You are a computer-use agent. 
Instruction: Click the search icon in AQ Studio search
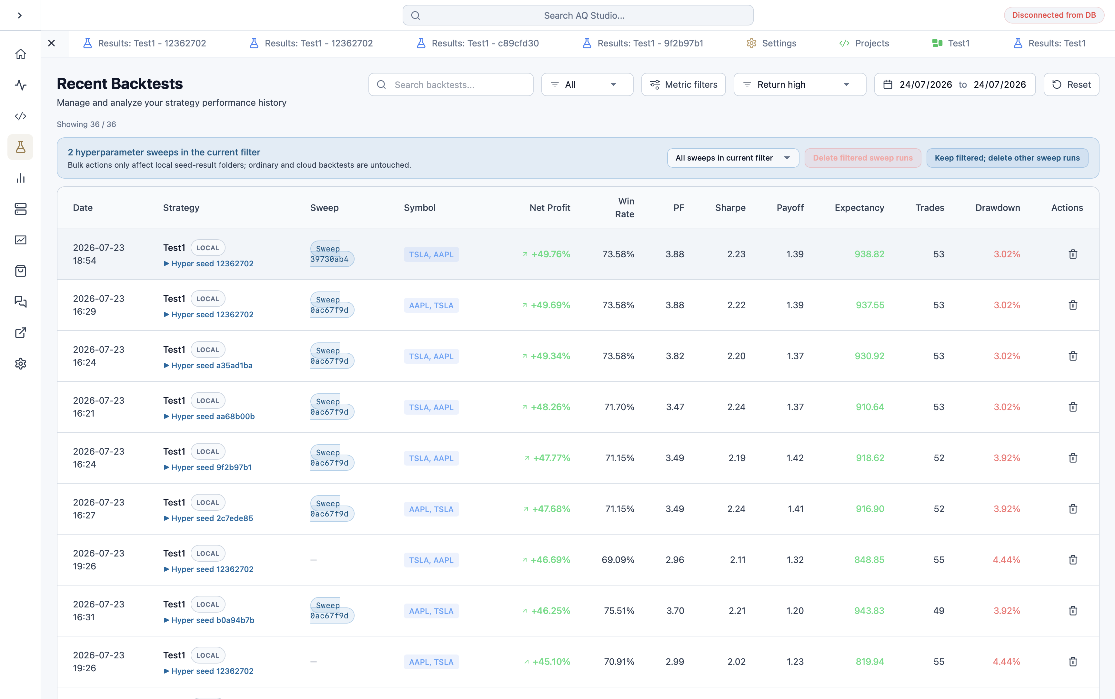[415, 16]
